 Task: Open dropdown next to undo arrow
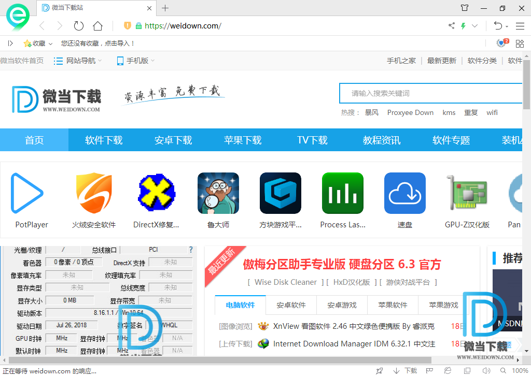coord(507,26)
